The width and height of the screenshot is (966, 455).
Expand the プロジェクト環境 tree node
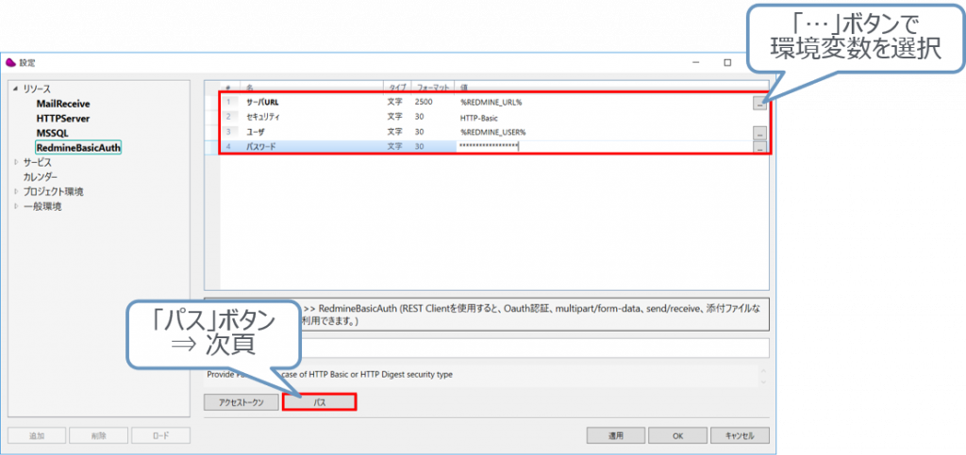pos(15,191)
